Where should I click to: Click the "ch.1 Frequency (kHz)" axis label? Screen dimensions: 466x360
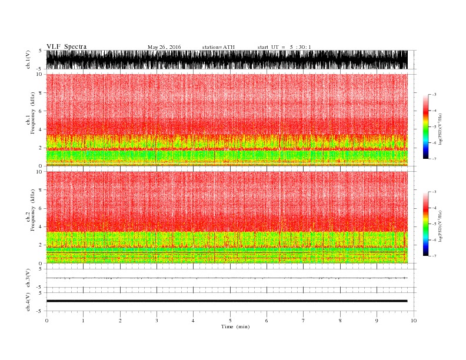(x=30, y=113)
